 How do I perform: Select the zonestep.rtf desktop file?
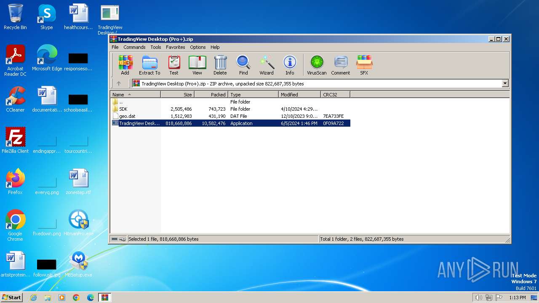[78, 181]
